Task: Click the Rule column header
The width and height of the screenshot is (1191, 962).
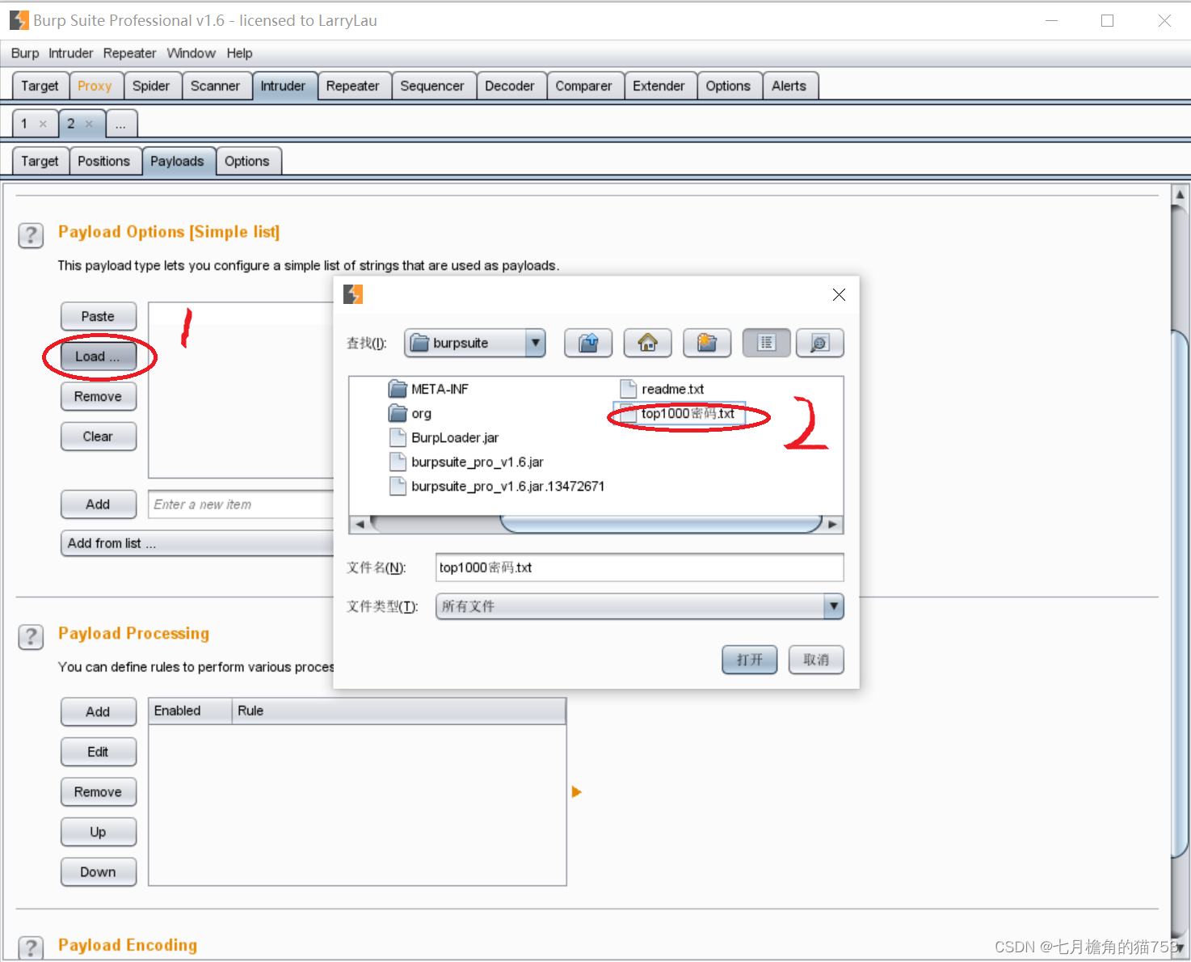Action: (399, 711)
